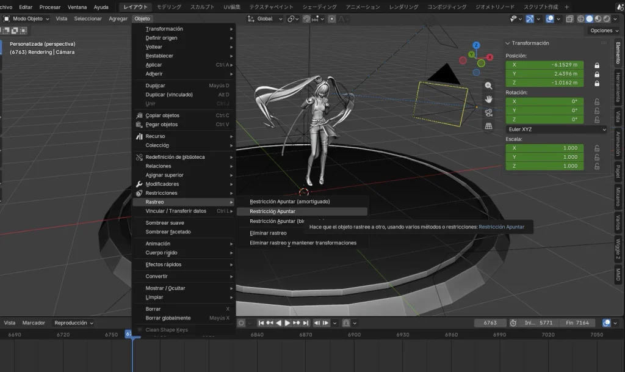
Task: Toggle X-ray mode icon
Action: [x=569, y=19]
